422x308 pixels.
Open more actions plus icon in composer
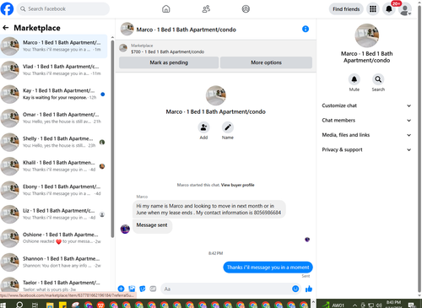click(121, 289)
